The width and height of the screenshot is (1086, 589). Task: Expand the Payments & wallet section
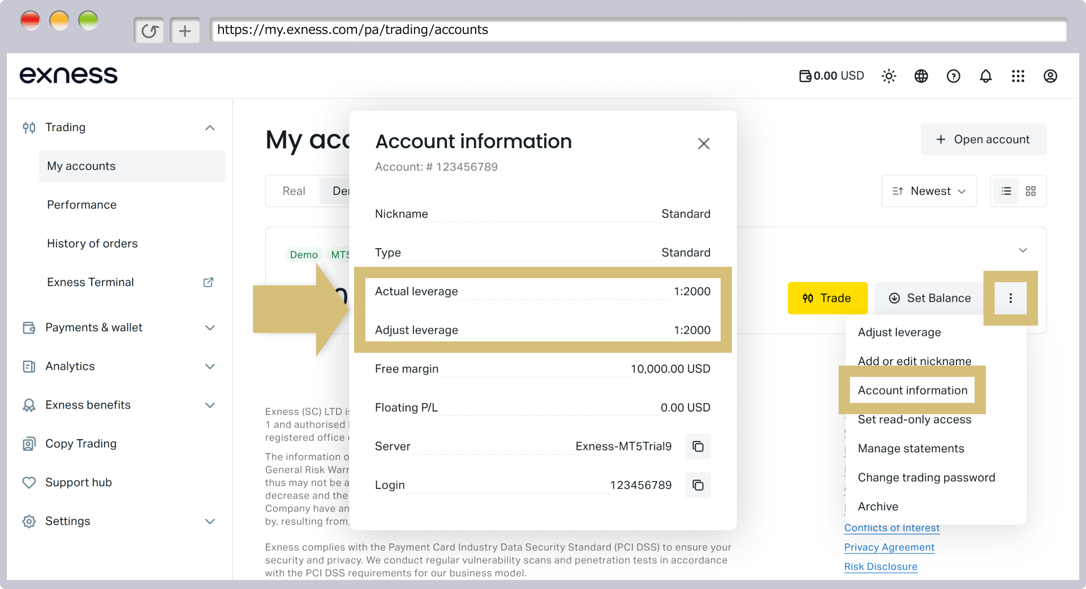click(x=210, y=328)
